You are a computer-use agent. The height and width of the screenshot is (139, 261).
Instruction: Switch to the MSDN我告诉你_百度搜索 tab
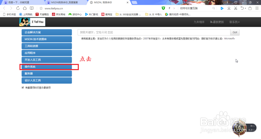[x=66, y=3]
